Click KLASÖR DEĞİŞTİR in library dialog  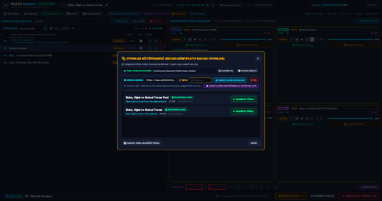247,71
